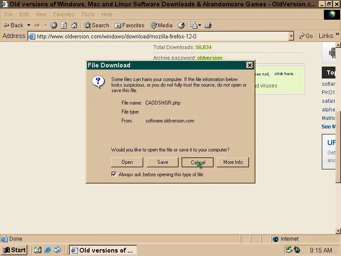Click the Done status bar page icon
The width and height of the screenshot is (341, 256).
[x=4, y=239]
